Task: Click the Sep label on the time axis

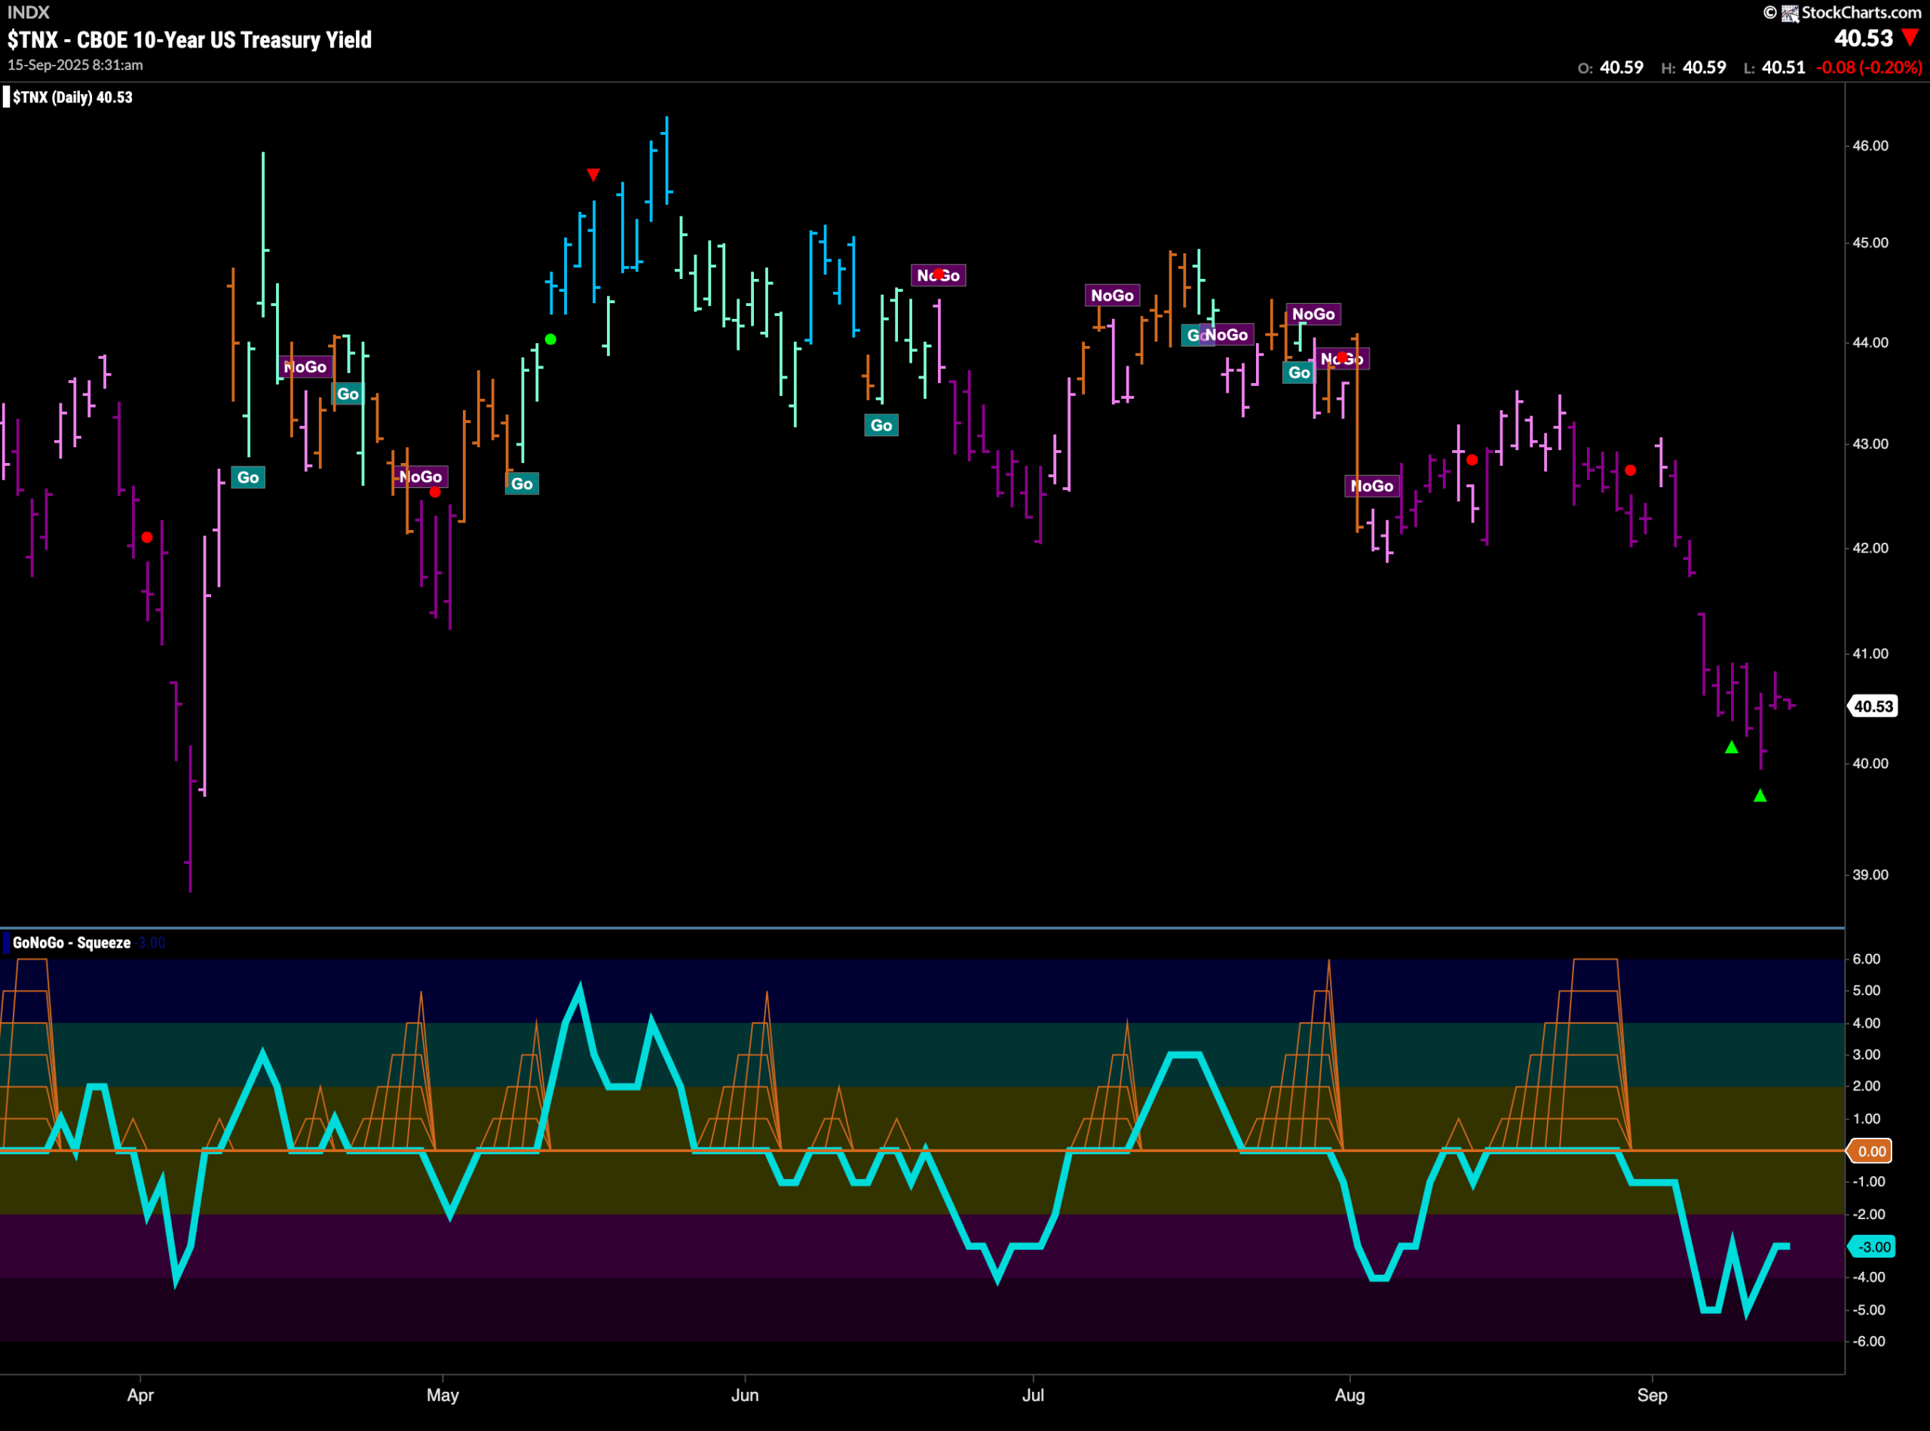Action: [1652, 1395]
